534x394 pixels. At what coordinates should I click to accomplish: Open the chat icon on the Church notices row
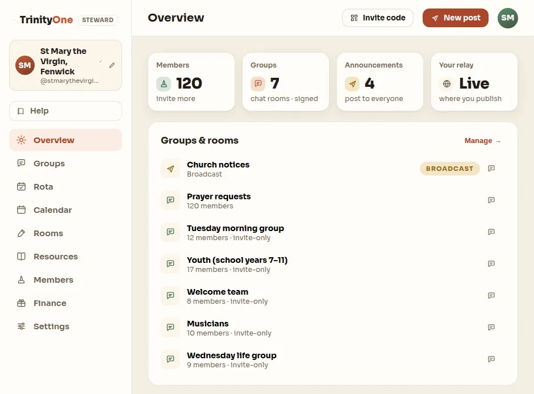point(491,169)
